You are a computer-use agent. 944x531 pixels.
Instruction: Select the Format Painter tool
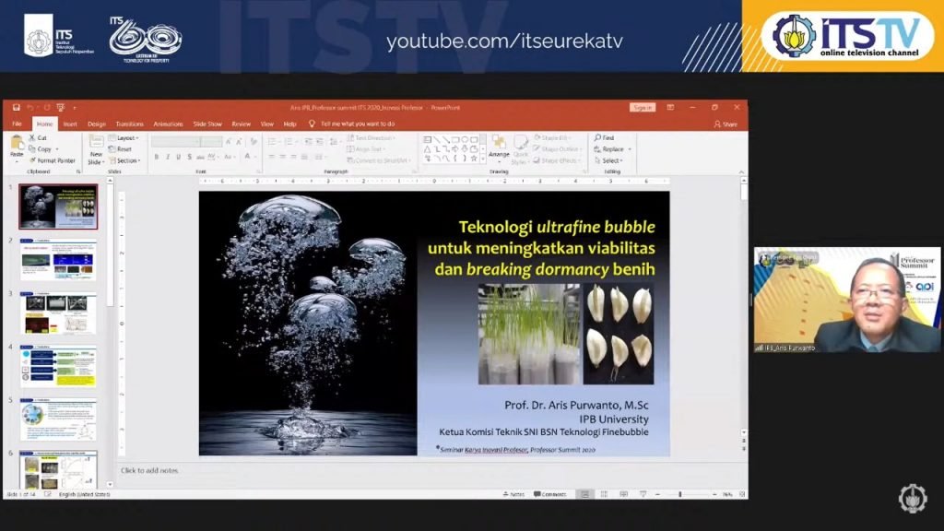pyautogui.click(x=54, y=161)
